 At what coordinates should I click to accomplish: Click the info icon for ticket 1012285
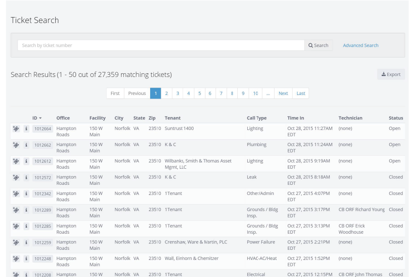click(x=26, y=226)
